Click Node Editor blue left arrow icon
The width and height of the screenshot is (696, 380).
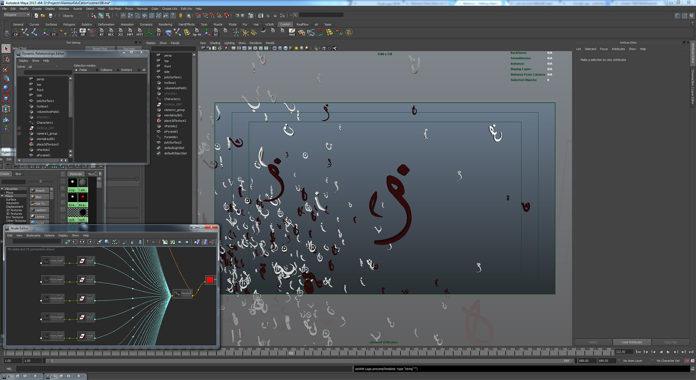[x=180, y=242]
